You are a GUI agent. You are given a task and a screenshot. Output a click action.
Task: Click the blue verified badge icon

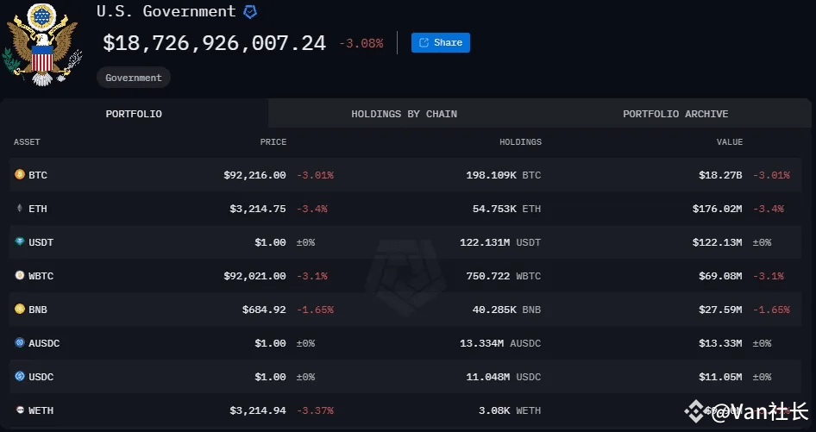tap(250, 12)
